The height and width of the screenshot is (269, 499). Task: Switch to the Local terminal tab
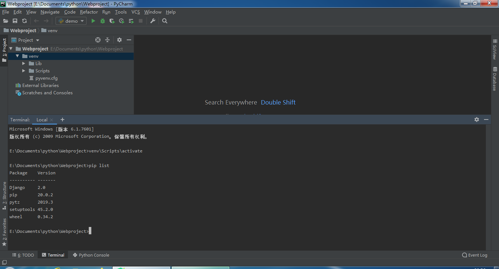click(x=42, y=120)
